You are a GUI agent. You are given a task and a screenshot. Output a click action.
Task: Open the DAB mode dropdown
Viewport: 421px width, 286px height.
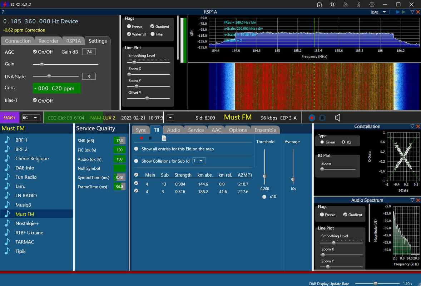[x=380, y=12]
